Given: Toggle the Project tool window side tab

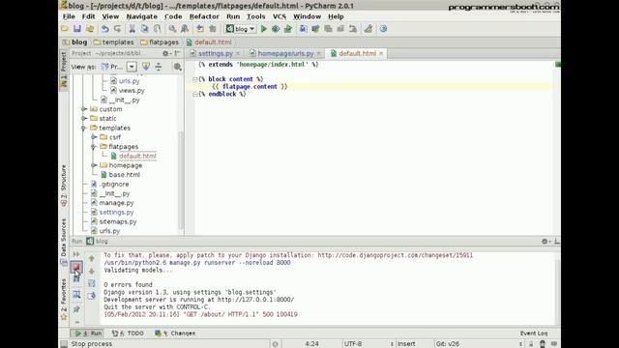Looking at the screenshot, I should 63,71.
